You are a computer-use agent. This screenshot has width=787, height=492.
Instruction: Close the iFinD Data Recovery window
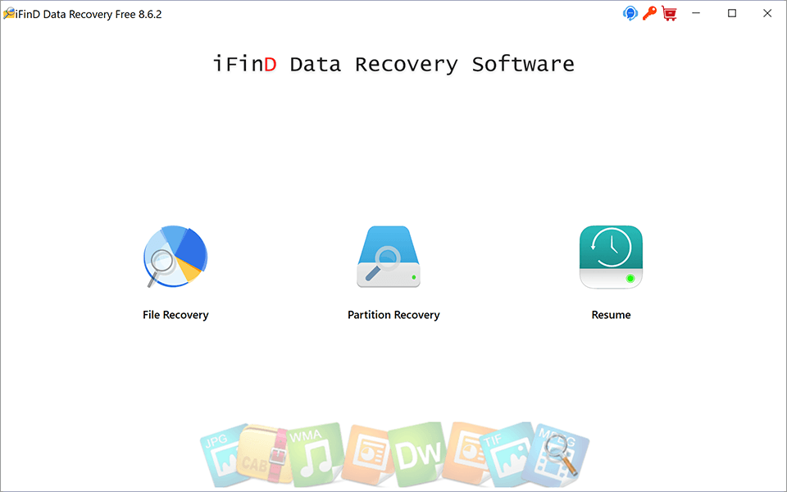(x=767, y=14)
